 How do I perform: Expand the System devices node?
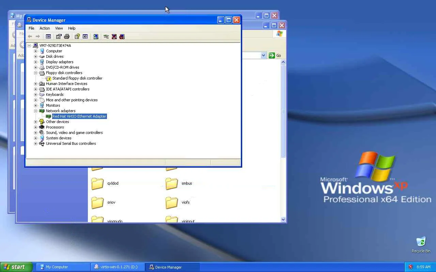coord(35,138)
